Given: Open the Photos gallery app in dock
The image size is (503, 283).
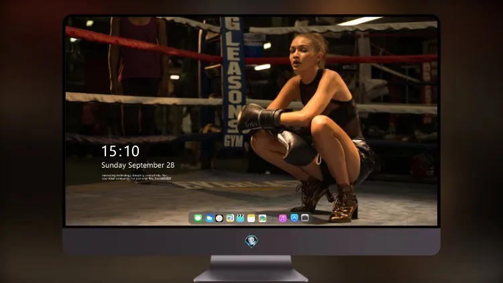Looking at the screenshot, I should pyautogui.click(x=262, y=218).
